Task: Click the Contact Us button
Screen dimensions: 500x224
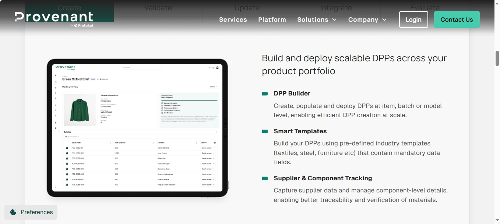Action: point(457,19)
